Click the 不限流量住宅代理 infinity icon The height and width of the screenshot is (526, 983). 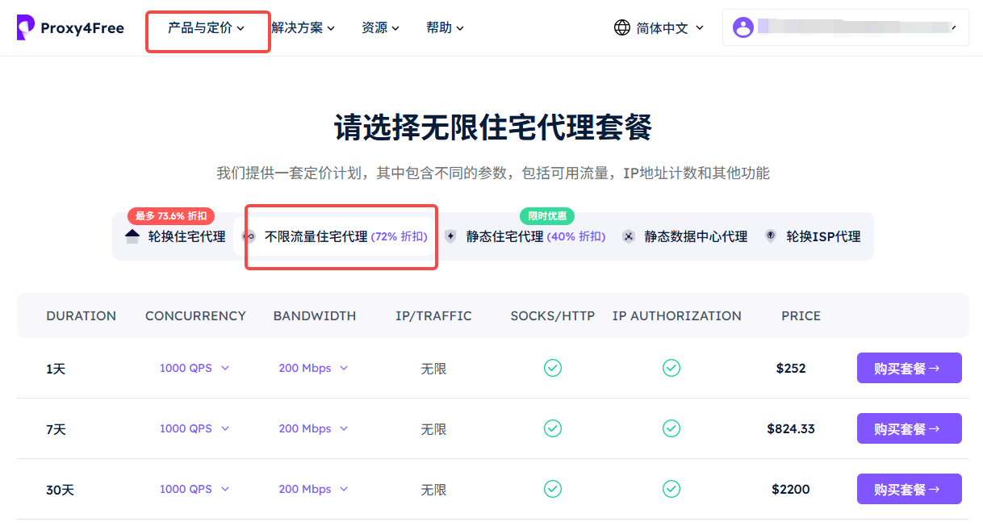coord(249,236)
